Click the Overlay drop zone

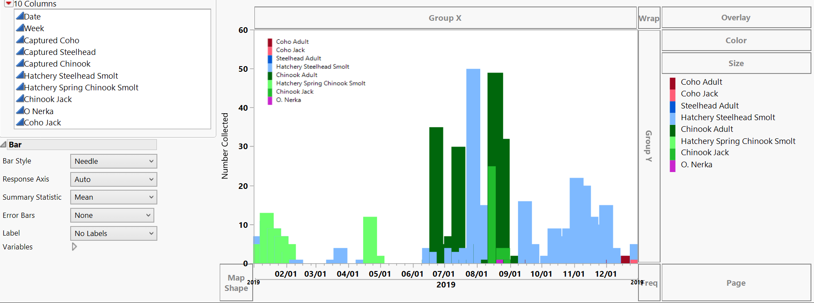736,18
